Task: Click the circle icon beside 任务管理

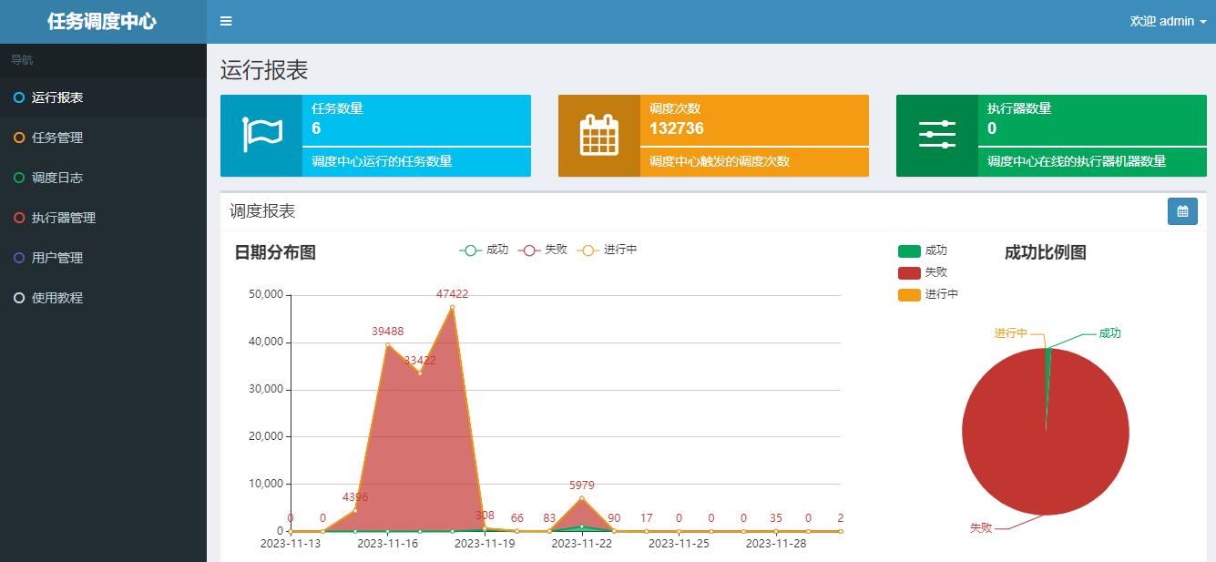Action: [x=19, y=138]
